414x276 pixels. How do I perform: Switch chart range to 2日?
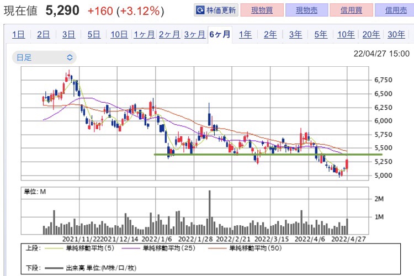[43, 34]
